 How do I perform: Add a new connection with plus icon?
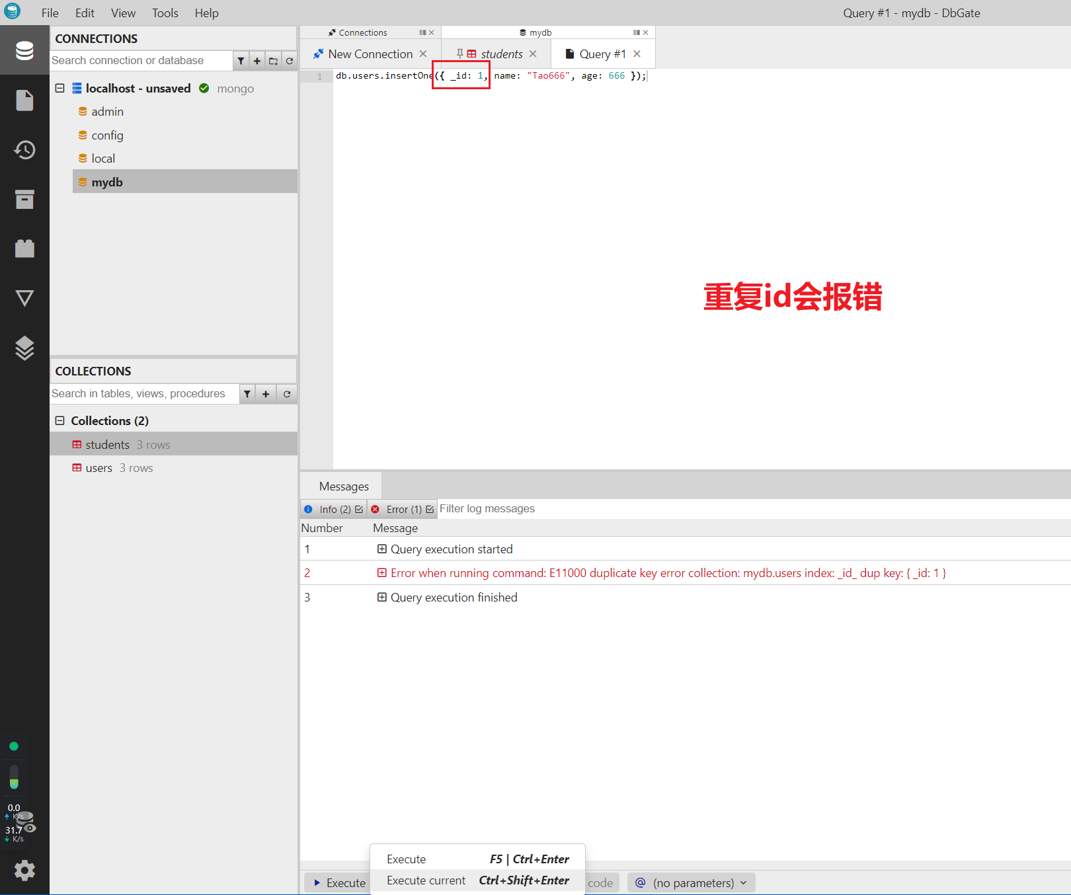click(x=257, y=61)
